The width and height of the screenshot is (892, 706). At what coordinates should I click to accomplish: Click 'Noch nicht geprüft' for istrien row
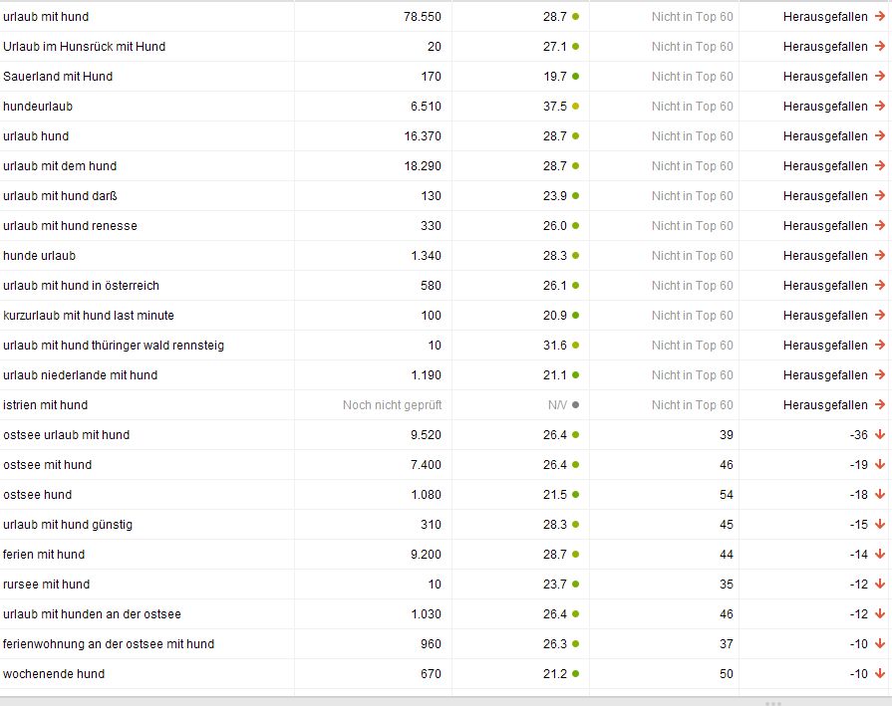[392, 404]
